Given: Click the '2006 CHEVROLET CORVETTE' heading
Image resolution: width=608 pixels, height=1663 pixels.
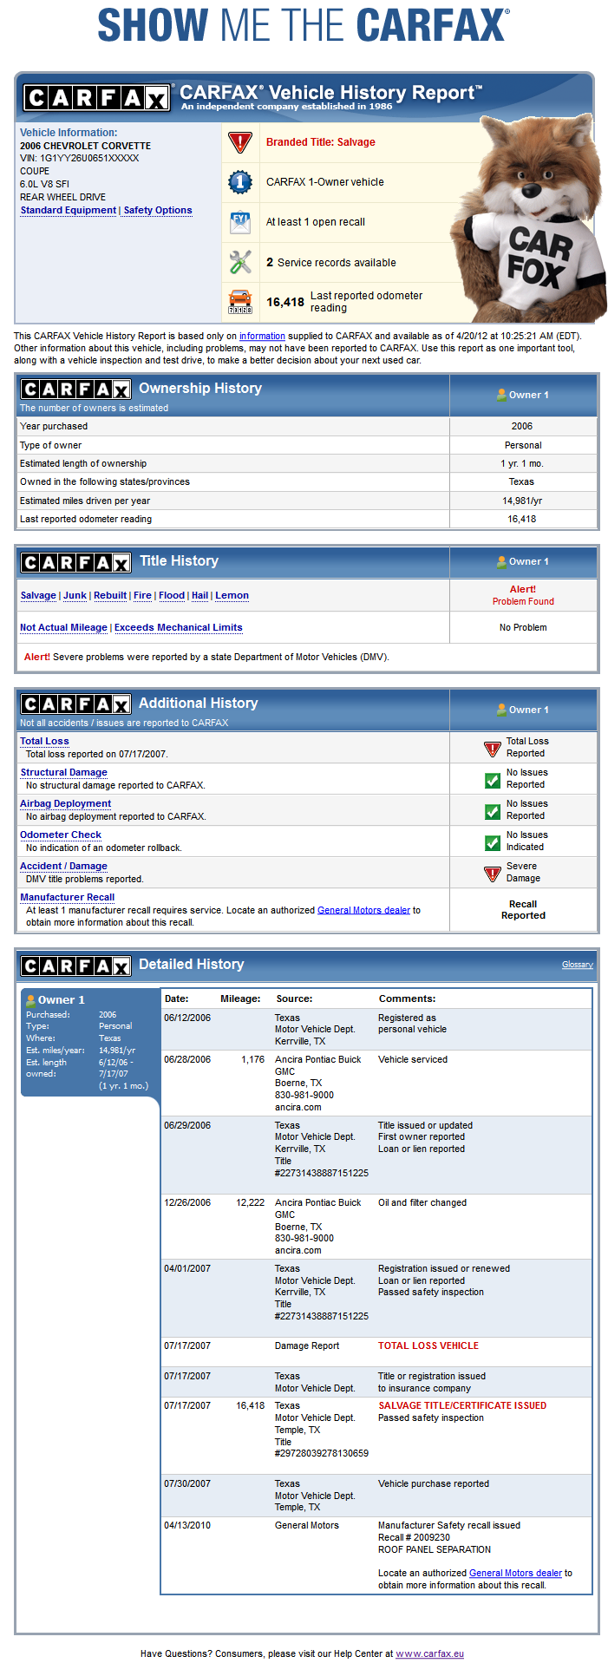Looking at the screenshot, I should (86, 146).
